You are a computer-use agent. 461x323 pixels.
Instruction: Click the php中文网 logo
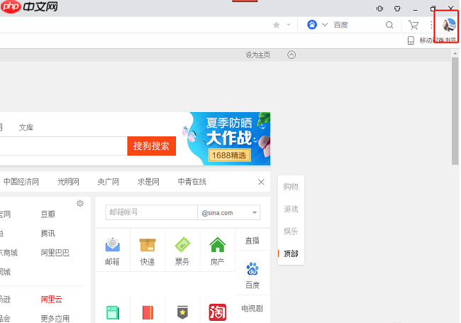click(29, 6)
